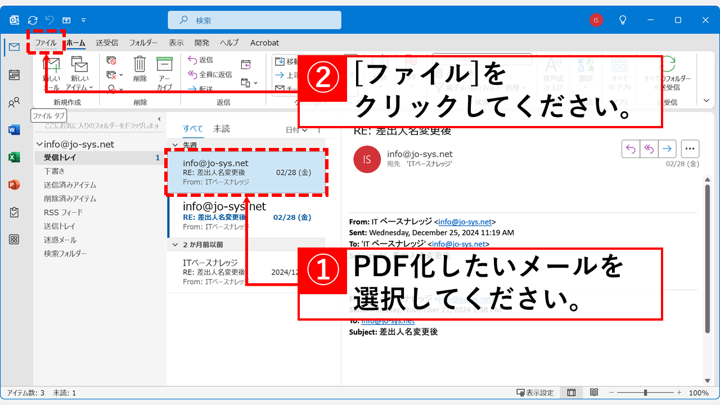The height and width of the screenshot is (405, 720).
Task: Toggle the 未読 unread message filter
Action: point(221,128)
